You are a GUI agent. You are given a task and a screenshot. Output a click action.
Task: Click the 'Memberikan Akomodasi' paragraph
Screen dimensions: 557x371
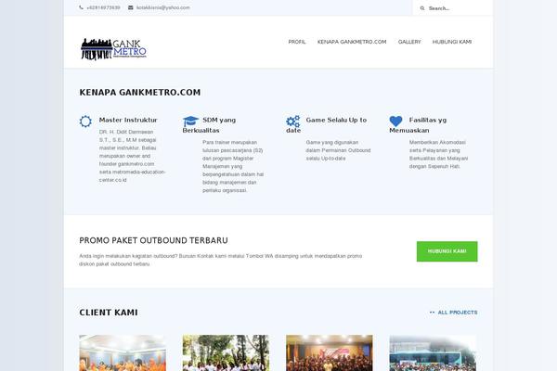tap(438, 154)
